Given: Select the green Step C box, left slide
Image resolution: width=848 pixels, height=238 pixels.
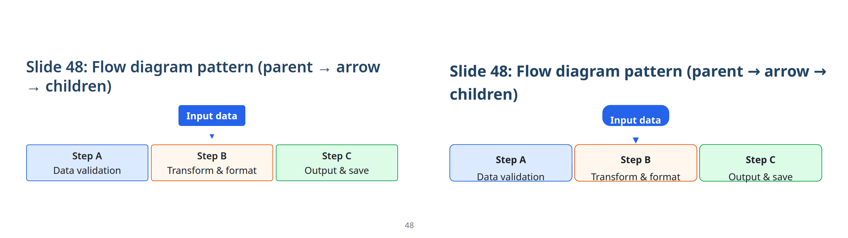Looking at the screenshot, I should [x=337, y=162].
